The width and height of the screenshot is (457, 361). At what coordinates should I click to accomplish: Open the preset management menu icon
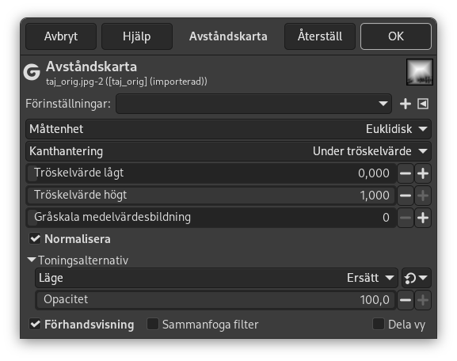(423, 104)
